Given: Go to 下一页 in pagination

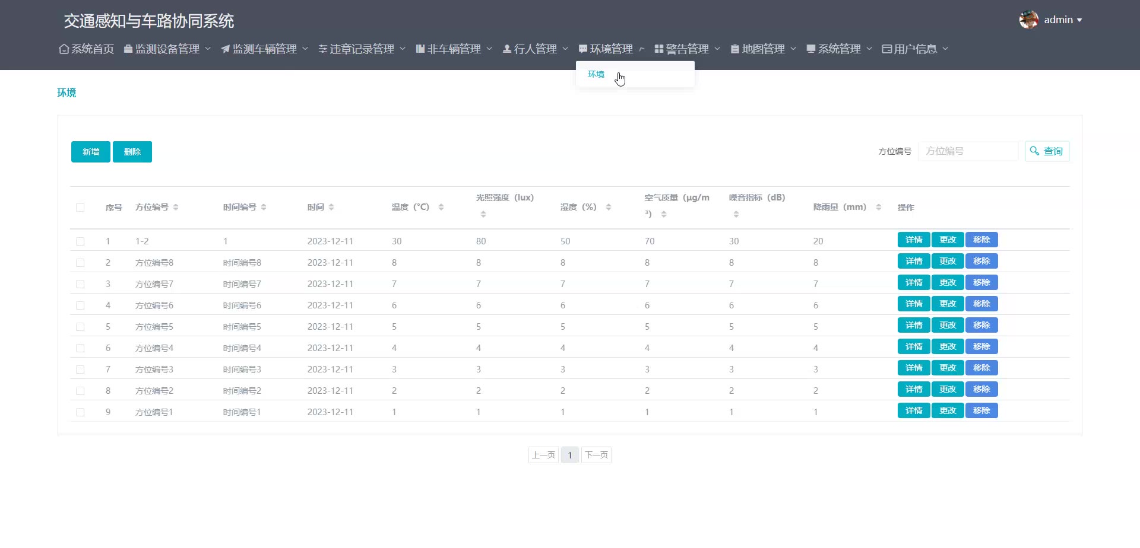Looking at the screenshot, I should click(596, 455).
